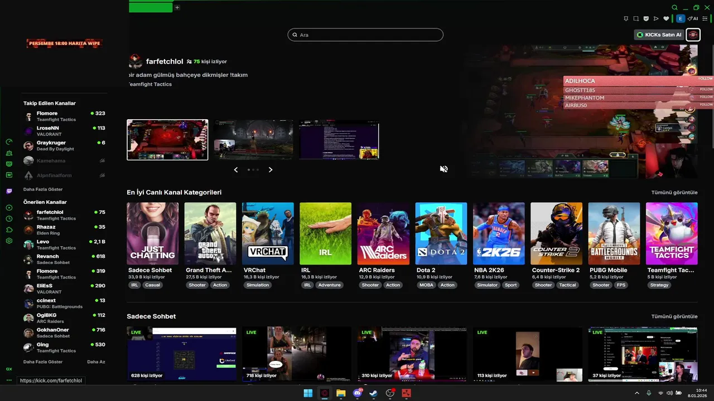The height and width of the screenshot is (401, 714).
Task: Open History clock icon in sidebar
Action: (9, 219)
